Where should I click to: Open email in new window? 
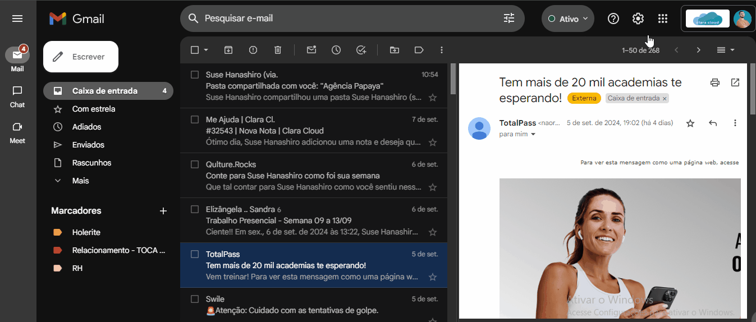(735, 82)
